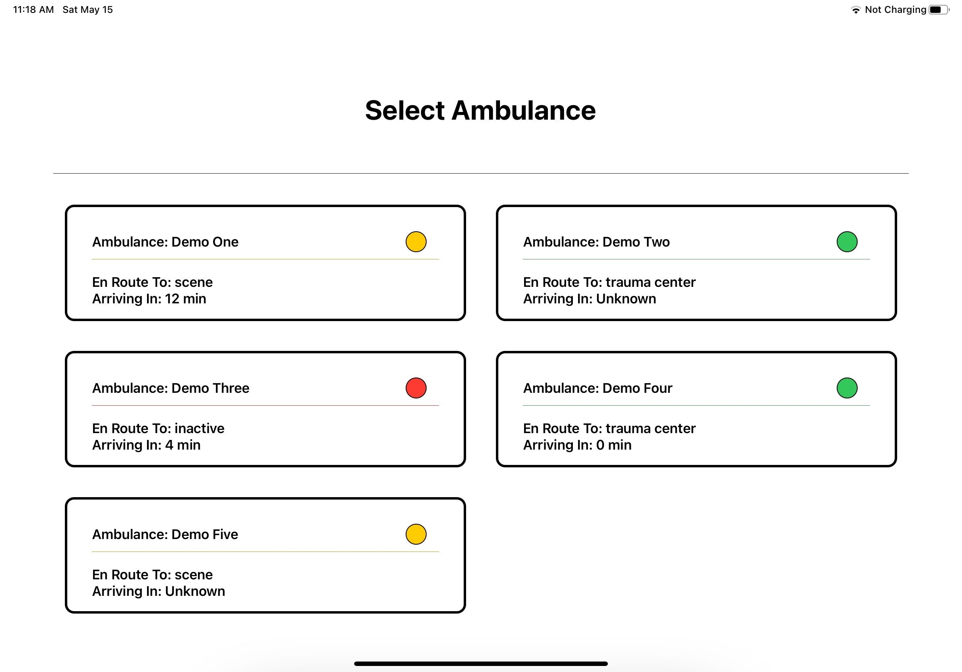This screenshot has height=672, width=962.
Task: Click the green status dot on Demo Four
Action: point(846,388)
